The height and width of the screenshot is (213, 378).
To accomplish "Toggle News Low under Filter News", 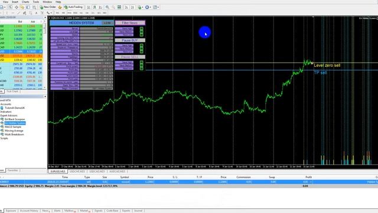I will (142, 35).
